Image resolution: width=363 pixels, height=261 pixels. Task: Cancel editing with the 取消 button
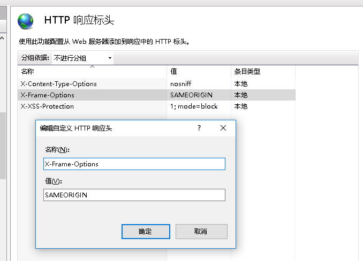[x=201, y=232]
